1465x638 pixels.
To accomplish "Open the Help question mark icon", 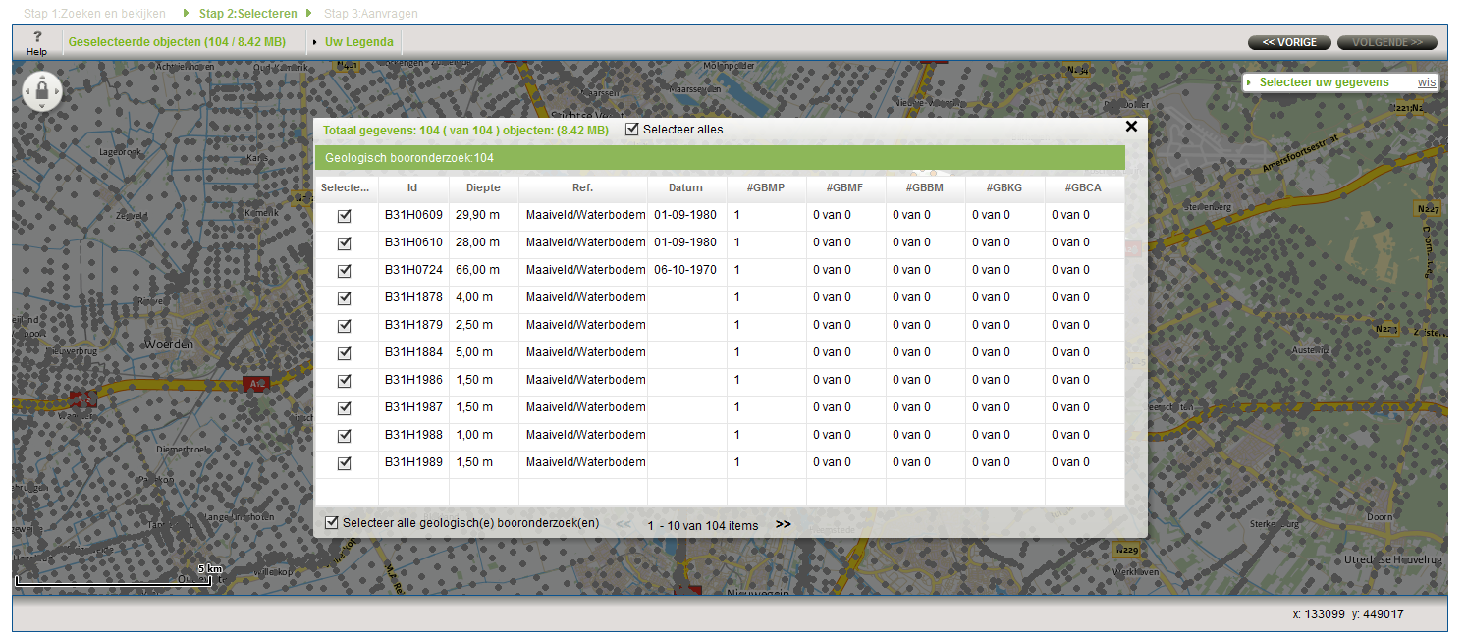I will (x=36, y=41).
